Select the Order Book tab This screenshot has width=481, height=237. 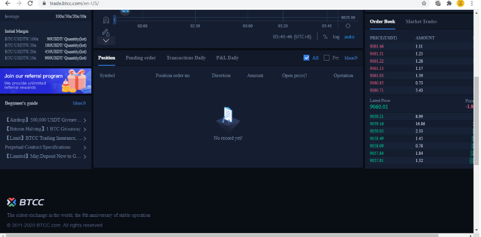coord(382,21)
